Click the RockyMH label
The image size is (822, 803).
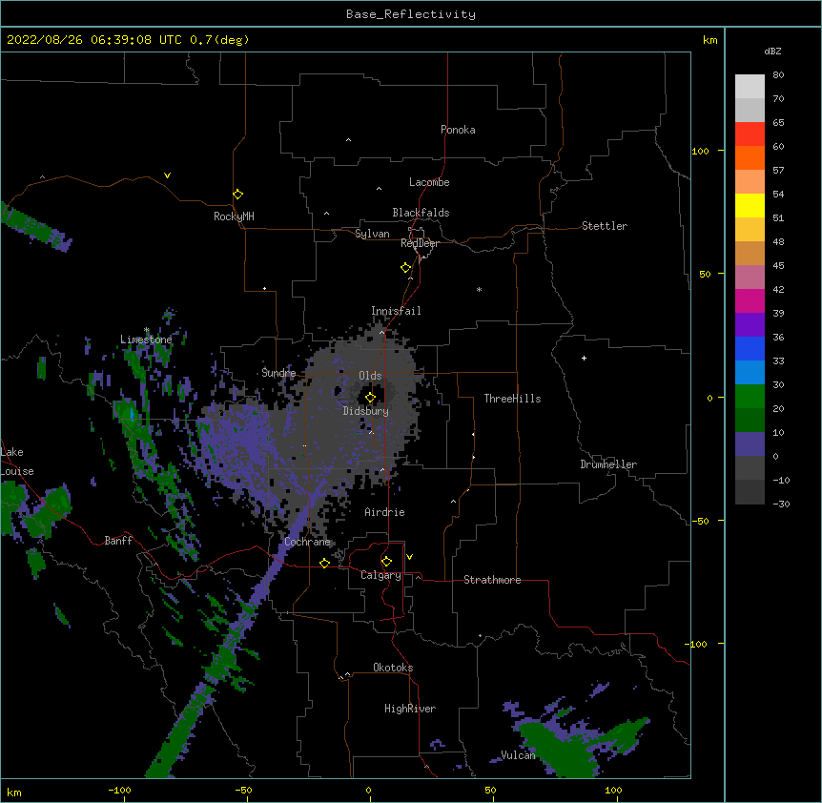pyautogui.click(x=234, y=216)
